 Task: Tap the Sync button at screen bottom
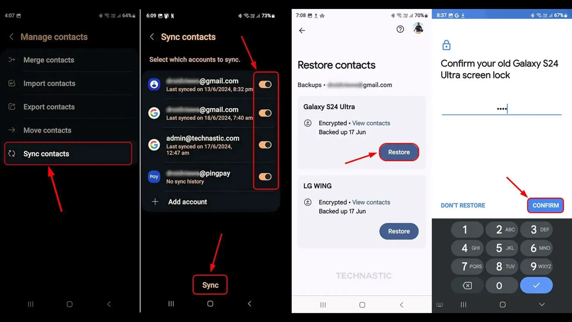[210, 285]
